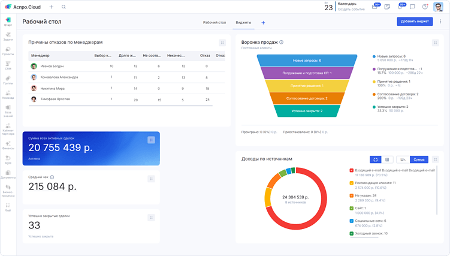Open the Сумма всех активных сделок widget menu

151,140
